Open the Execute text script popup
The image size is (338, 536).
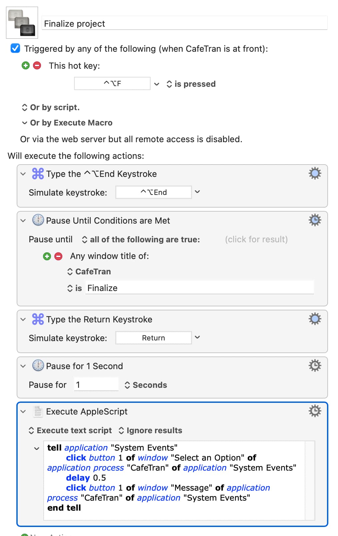(x=70, y=431)
